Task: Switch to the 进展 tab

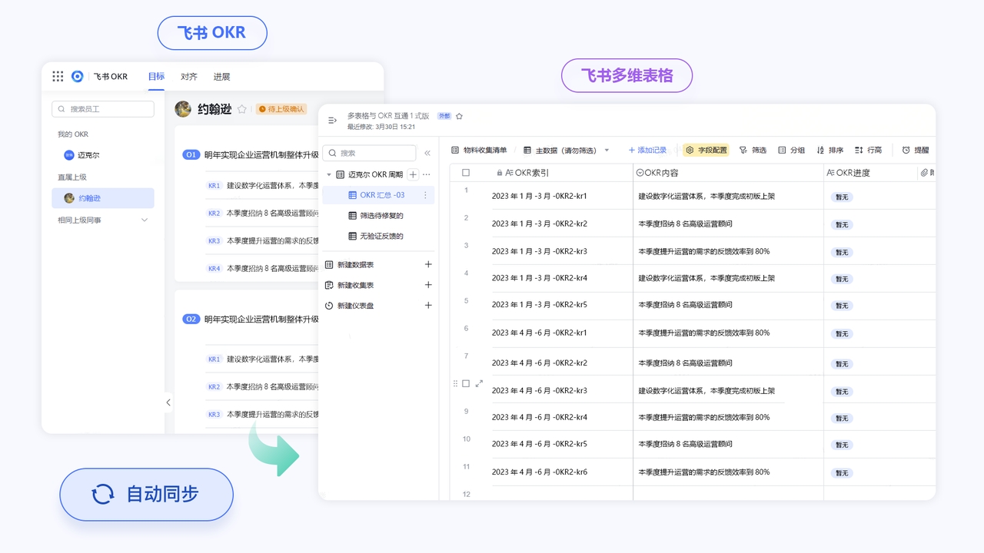Action: pos(221,76)
